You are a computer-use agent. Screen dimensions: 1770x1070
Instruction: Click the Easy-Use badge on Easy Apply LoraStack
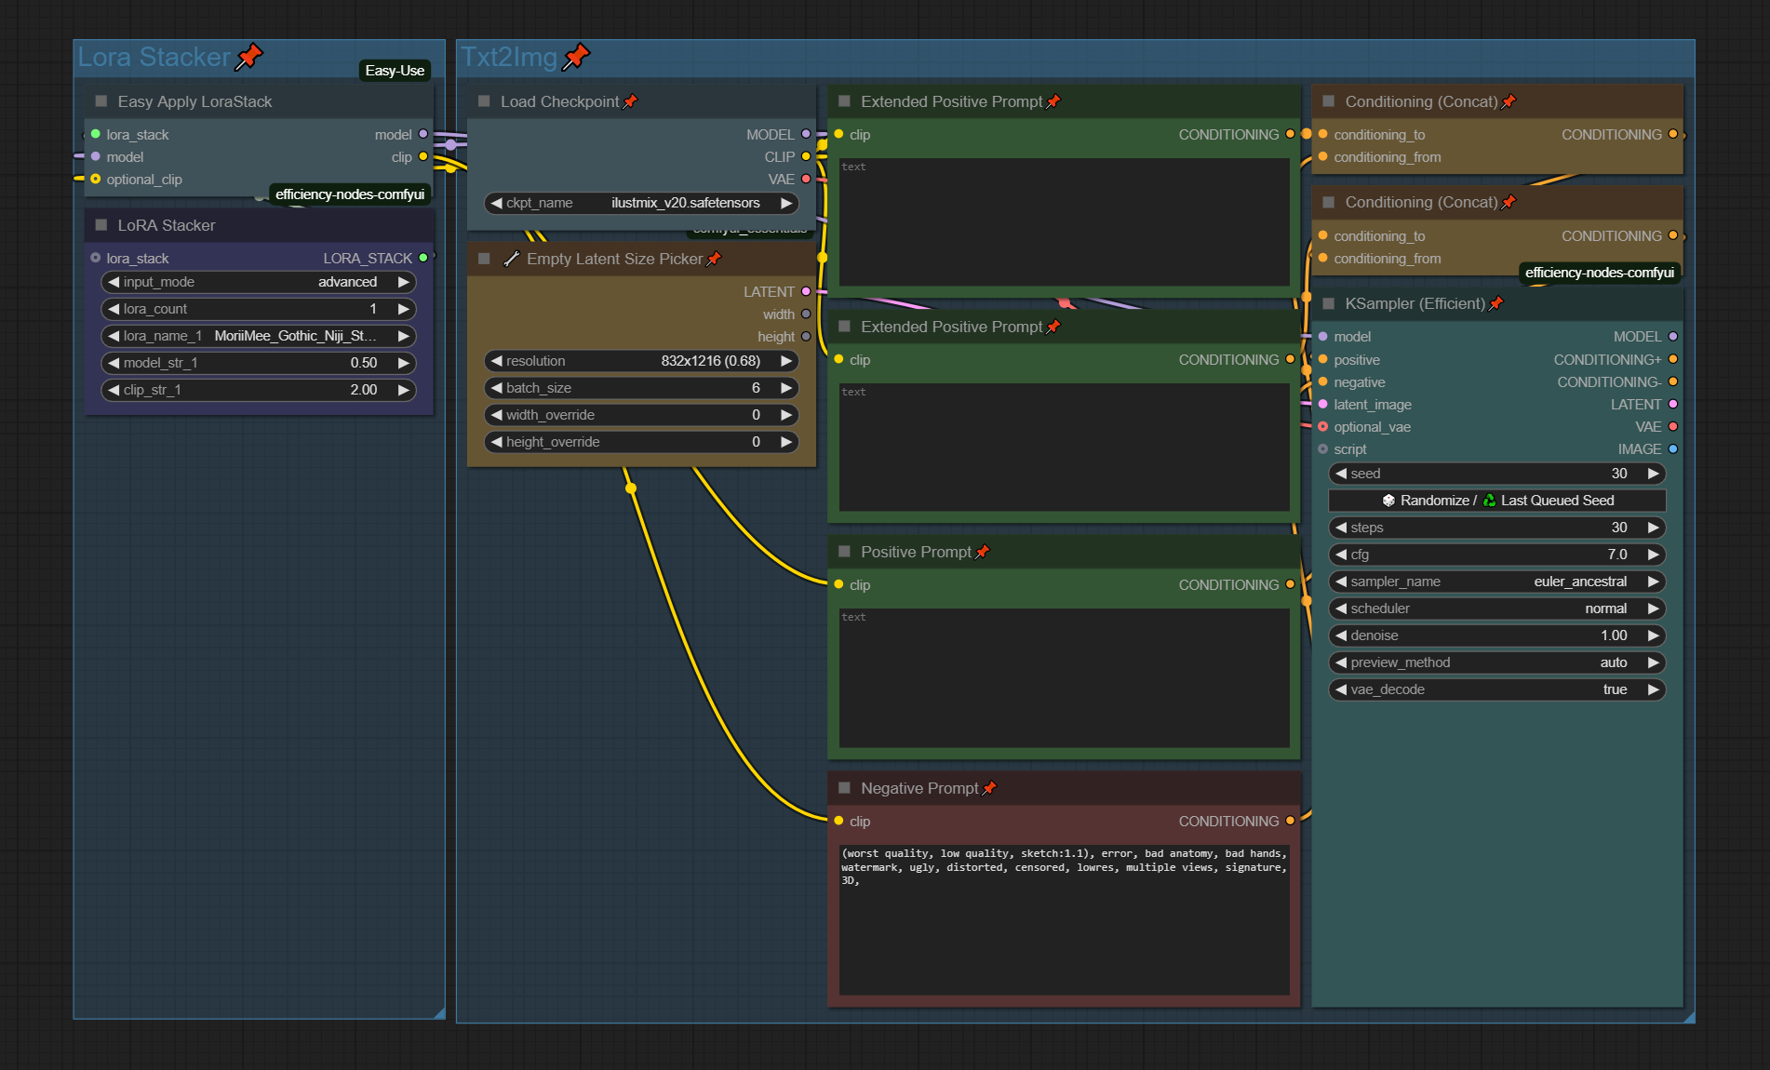(395, 71)
